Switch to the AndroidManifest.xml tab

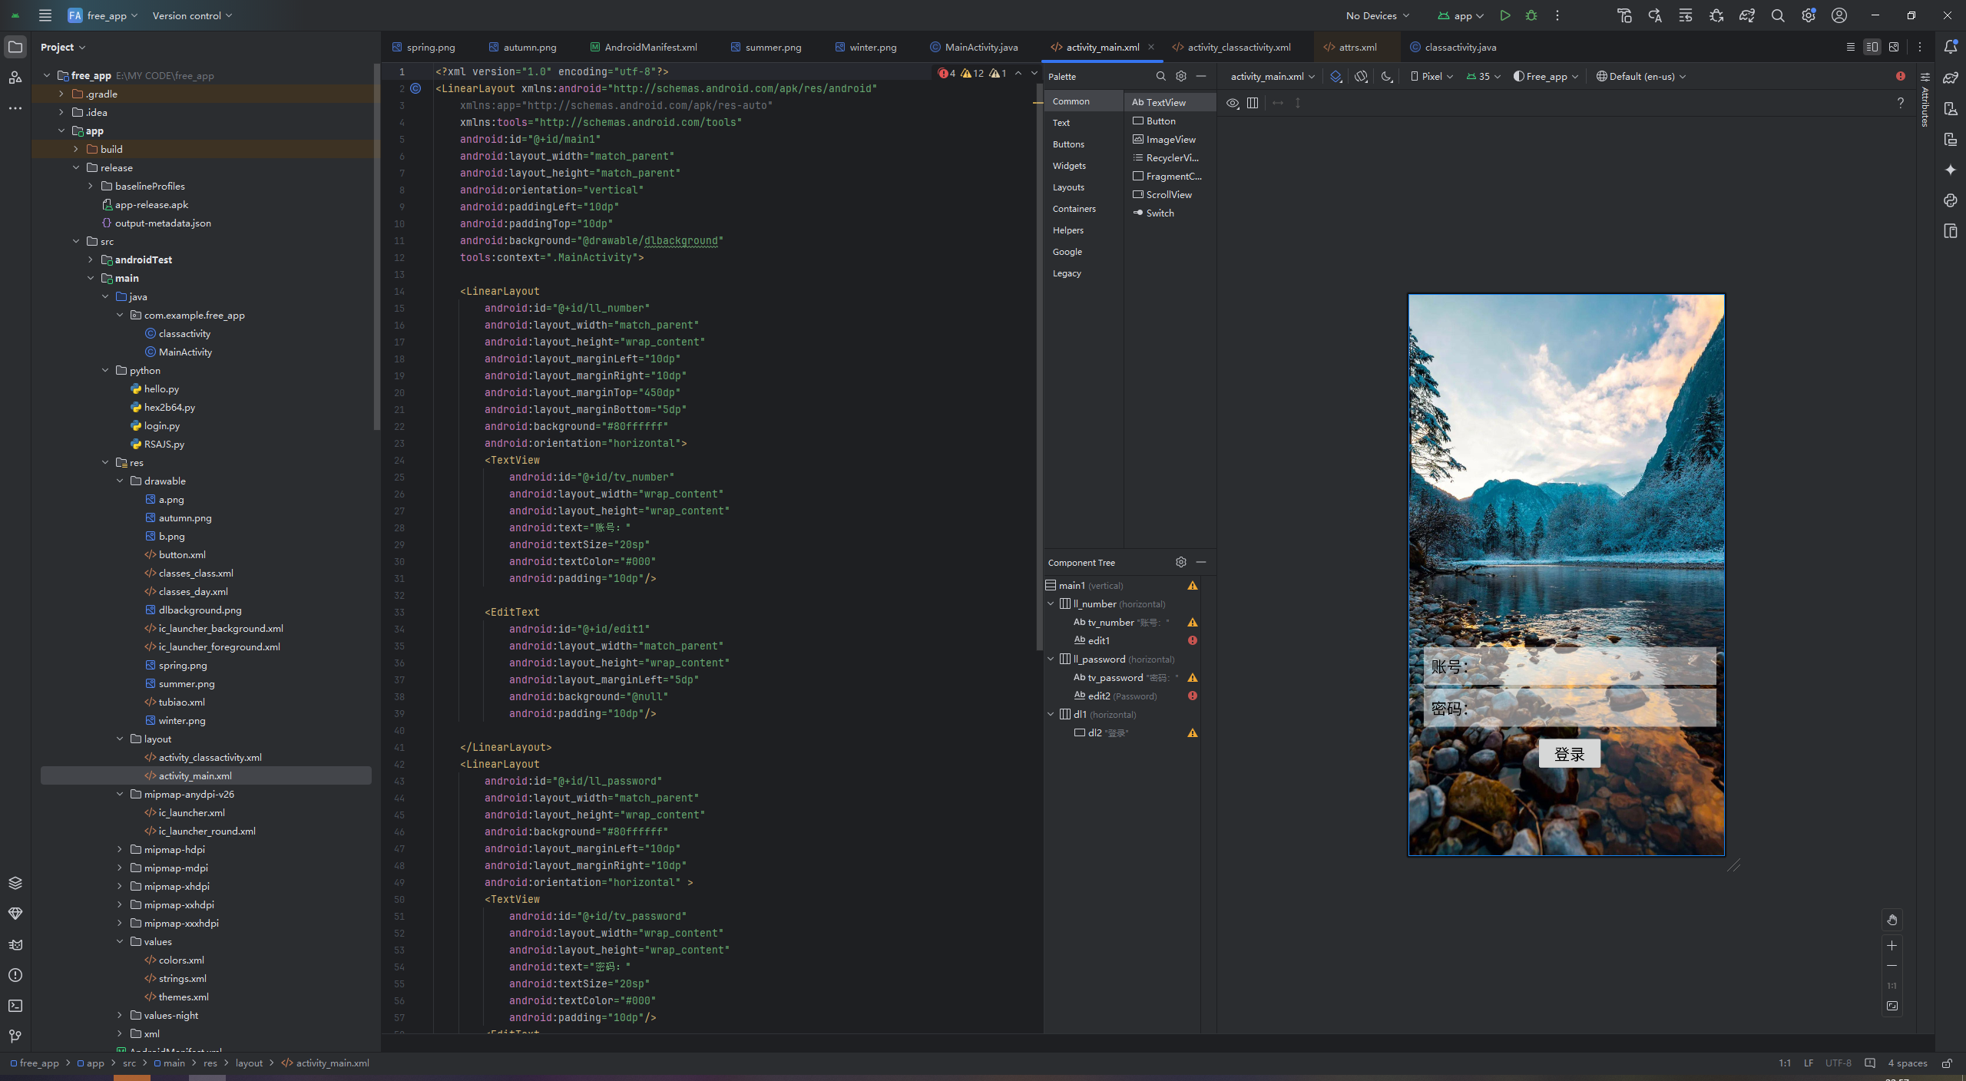click(x=644, y=47)
